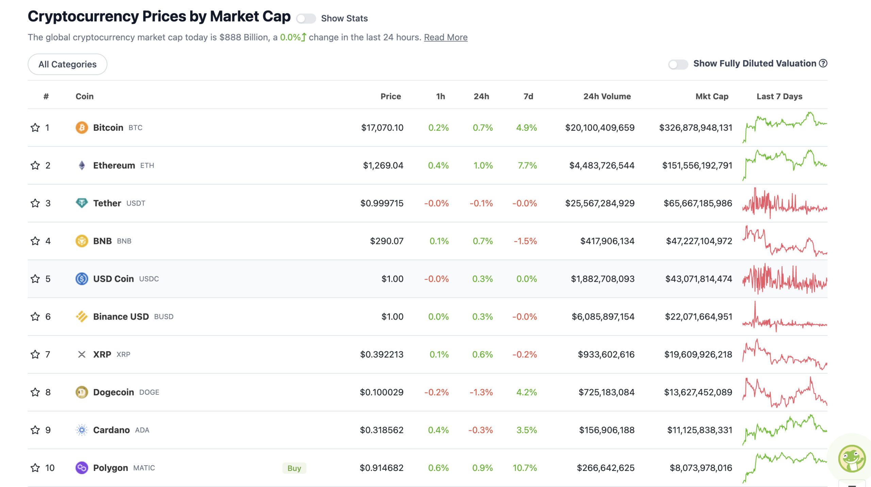Sort table by Coin column
Viewport: 871px width, 487px height.
(84, 96)
